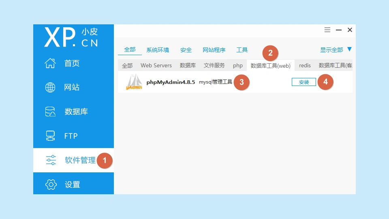Expand the 显示全部 dropdown arrow
The image size is (389, 219).
tap(349, 49)
